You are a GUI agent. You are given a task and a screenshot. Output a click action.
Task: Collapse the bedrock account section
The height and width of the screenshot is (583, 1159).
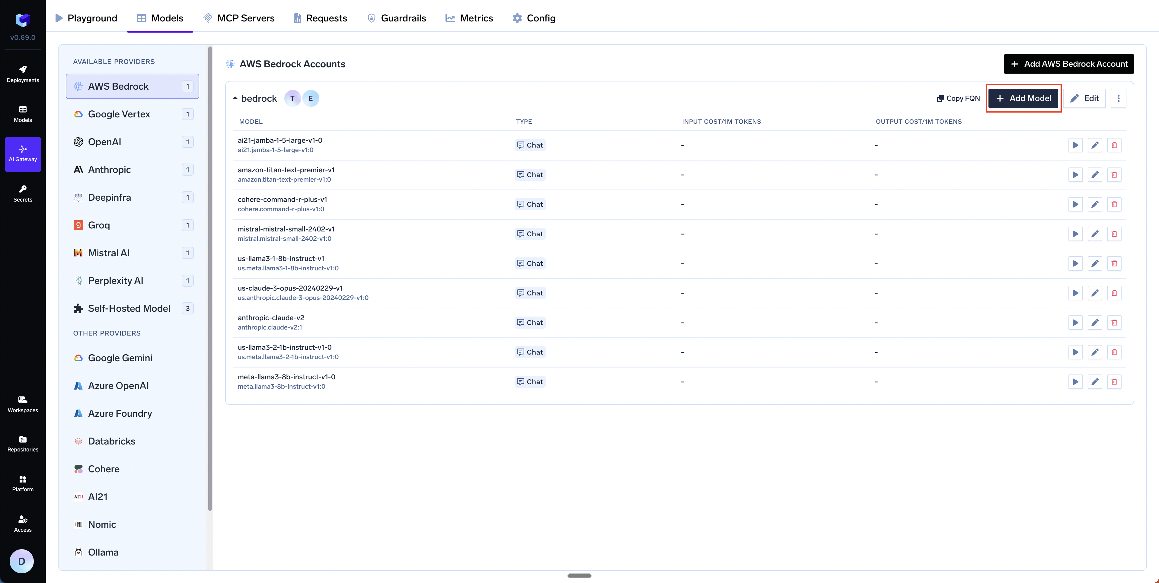235,98
